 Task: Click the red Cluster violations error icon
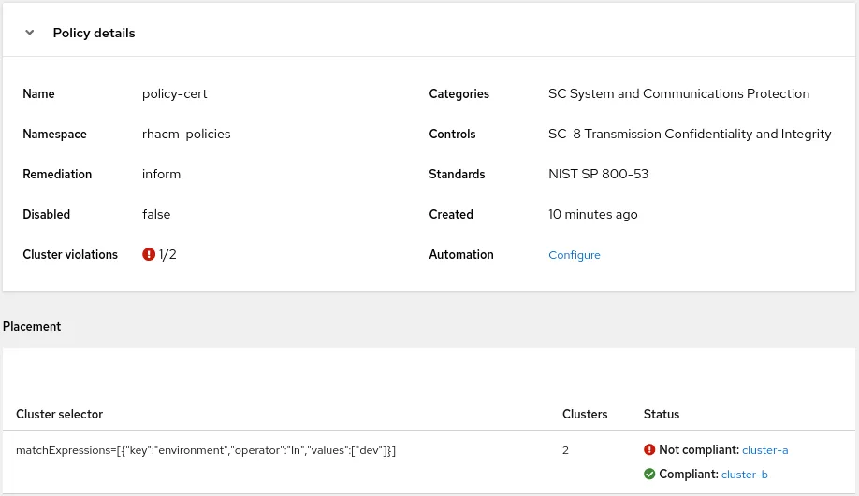(149, 254)
